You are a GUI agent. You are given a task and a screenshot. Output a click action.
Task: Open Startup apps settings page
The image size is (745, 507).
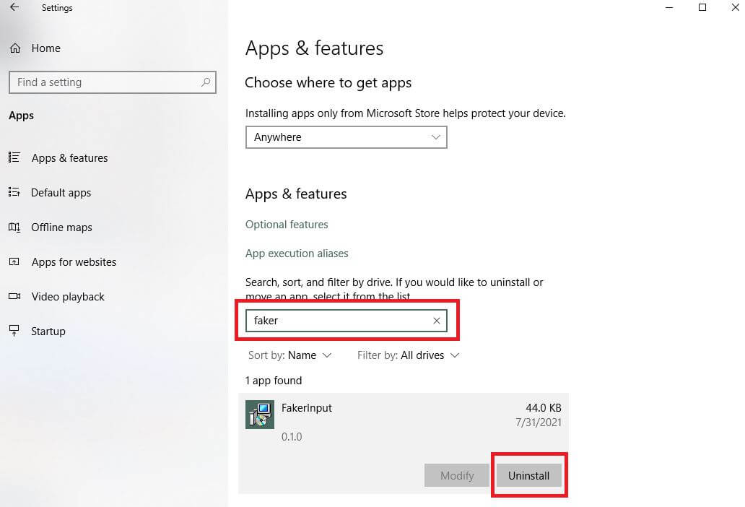coord(48,331)
